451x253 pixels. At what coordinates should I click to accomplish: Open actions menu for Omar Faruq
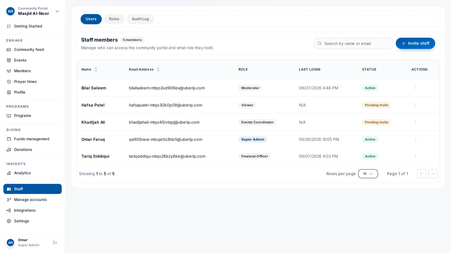(x=415, y=139)
